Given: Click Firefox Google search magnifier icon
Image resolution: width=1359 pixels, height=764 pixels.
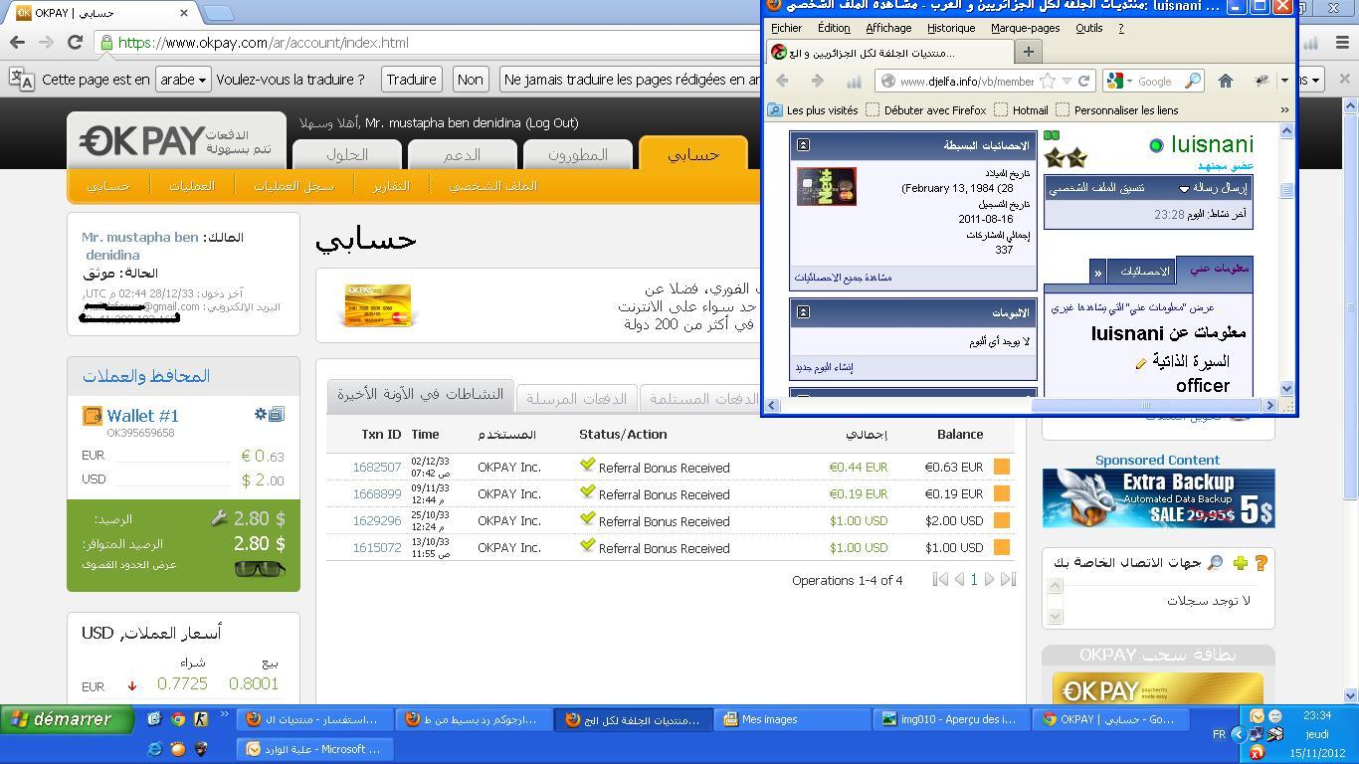Looking at the screenshot, I should pyautogui.click(x=1193, y=81).
